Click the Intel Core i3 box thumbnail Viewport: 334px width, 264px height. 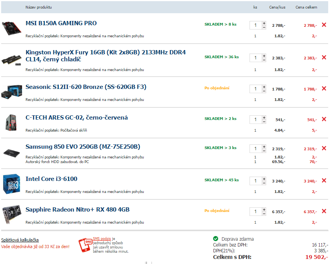(x=12, y=184)
